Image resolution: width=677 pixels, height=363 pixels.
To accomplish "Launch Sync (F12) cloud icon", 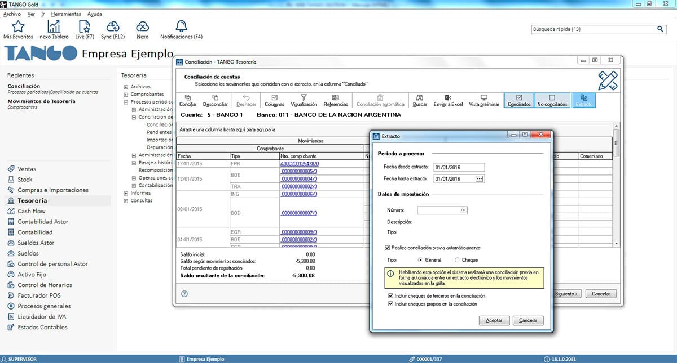I will click(x=113, y=26).
